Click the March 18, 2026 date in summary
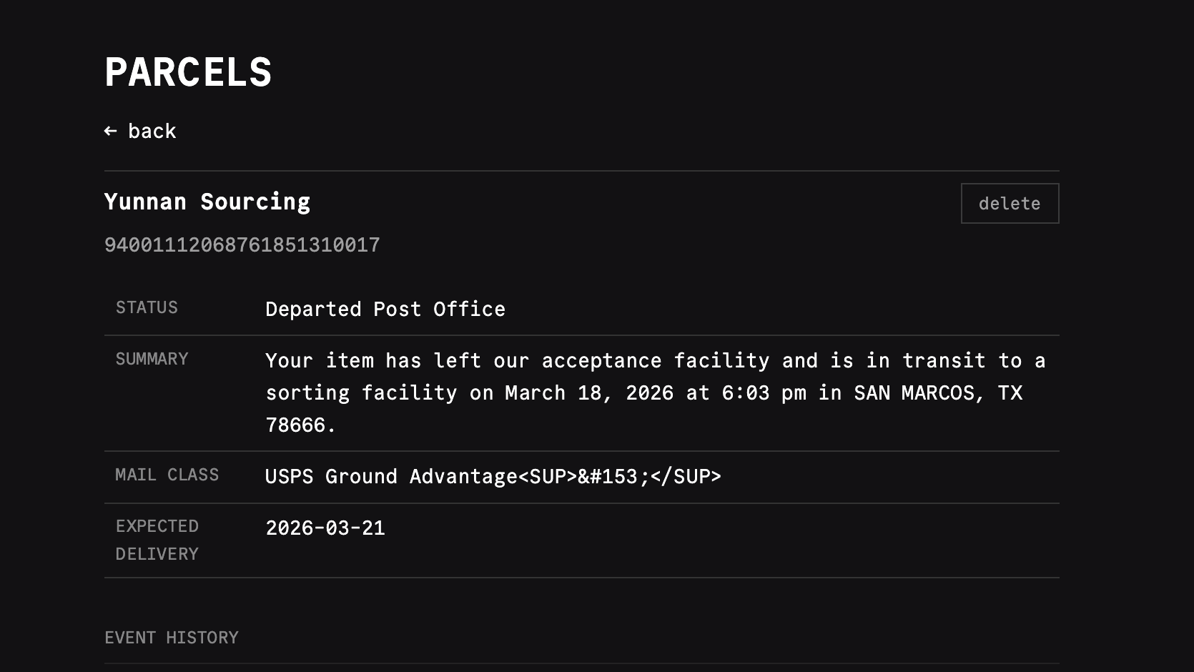The width and height of the screenshot is (1194, 672). point(589,392)
